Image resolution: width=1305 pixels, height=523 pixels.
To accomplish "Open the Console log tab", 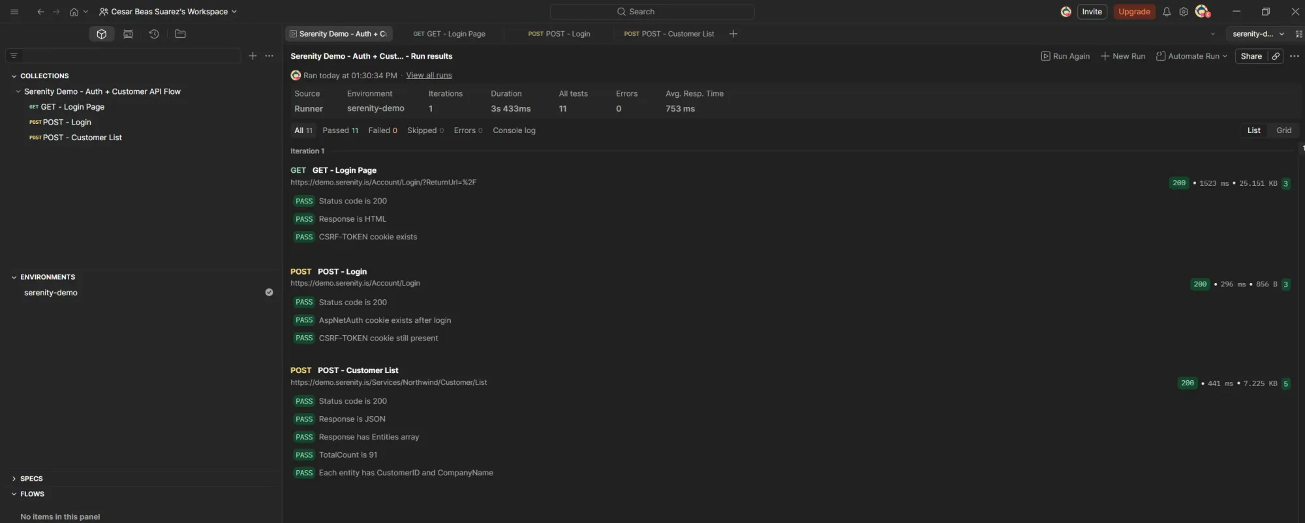I will click(514, 130).
